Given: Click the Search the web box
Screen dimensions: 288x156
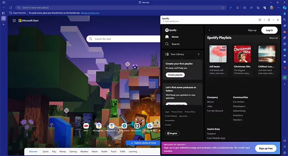Looking at the screenshot, I should coord(123,39).
